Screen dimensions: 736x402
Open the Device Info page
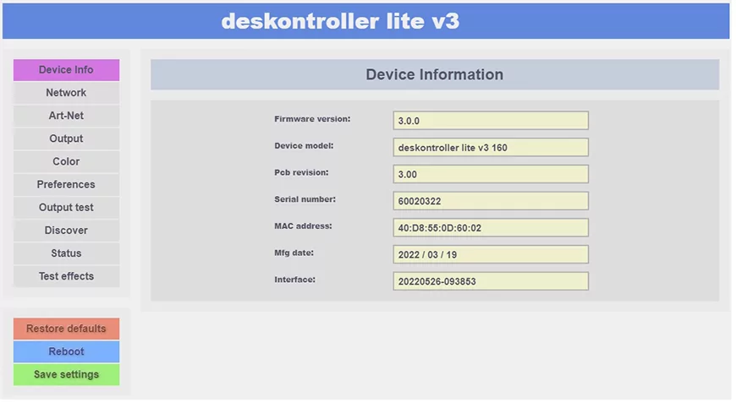pos(66,70)
